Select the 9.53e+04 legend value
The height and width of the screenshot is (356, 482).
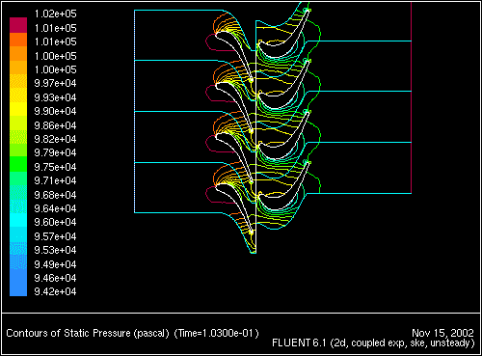pos(55,250)
